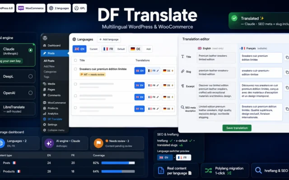Open WooCommerce sidebar item
The width and height of the screenshot is (289, 180).
click(x=54, y=103)
